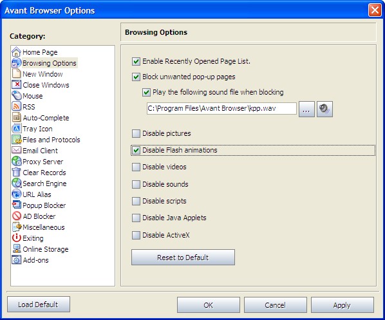Go to Auto-Complete settings
The width and height of the screenshot is (385, 320).
46,118
